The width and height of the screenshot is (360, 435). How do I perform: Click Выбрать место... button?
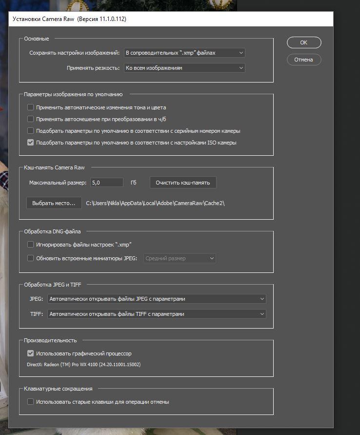(54, 203)
